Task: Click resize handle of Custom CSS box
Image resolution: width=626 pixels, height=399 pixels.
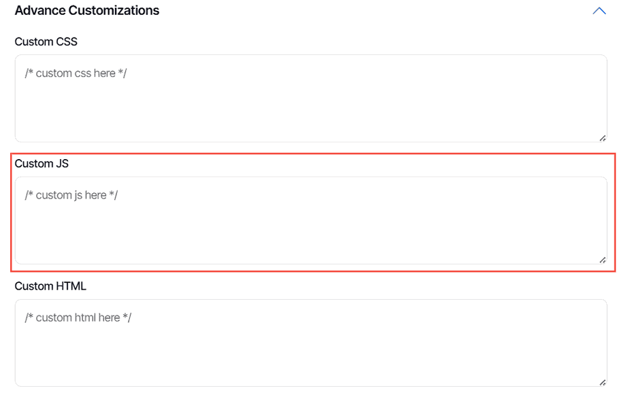Action: pyautogui.click(x=603, y=138)
